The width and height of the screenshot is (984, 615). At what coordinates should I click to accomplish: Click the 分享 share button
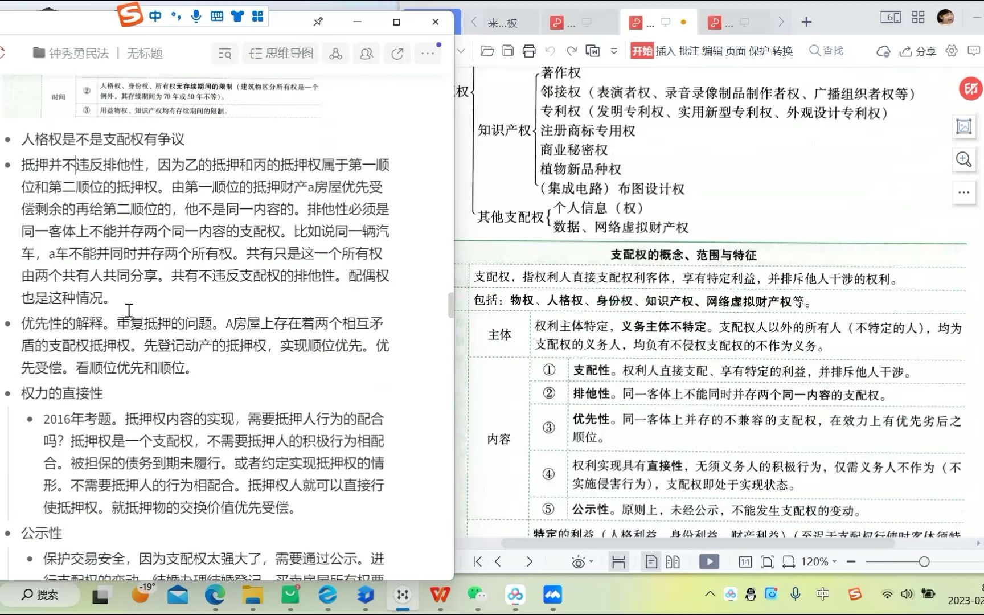point(917,51)
